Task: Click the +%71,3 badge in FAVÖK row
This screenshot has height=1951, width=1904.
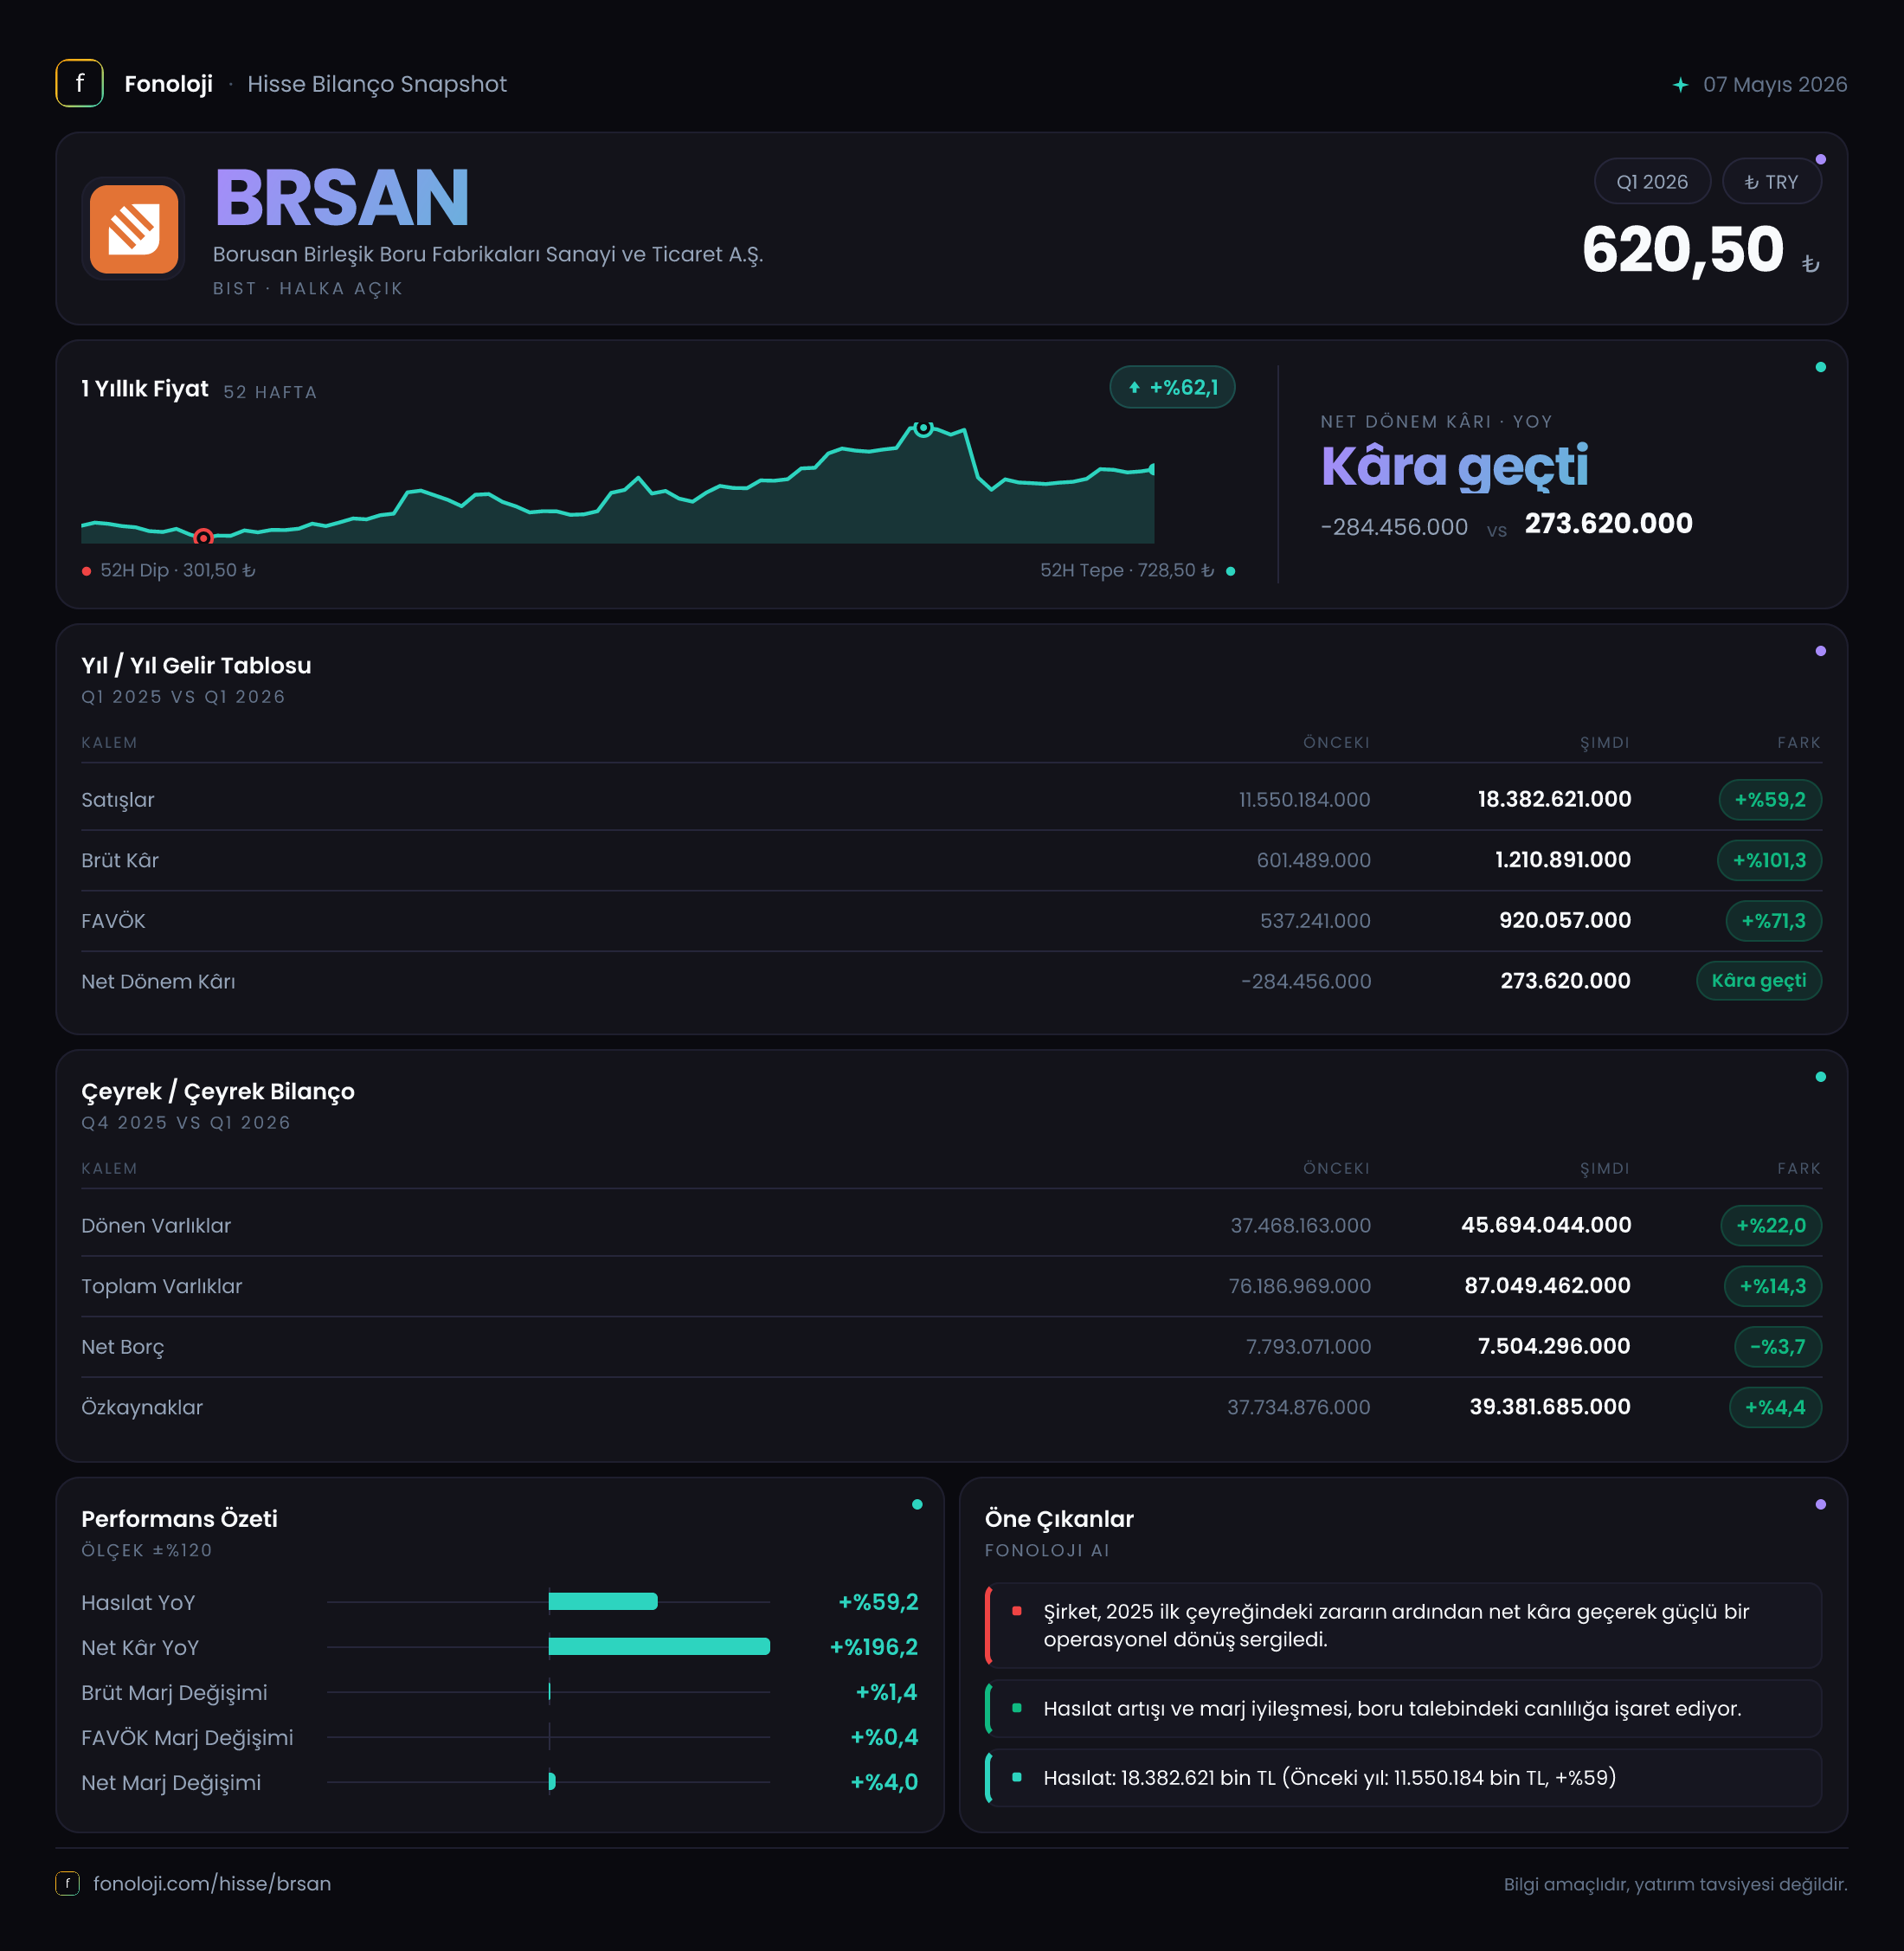Action: [x=1773, y=921]
